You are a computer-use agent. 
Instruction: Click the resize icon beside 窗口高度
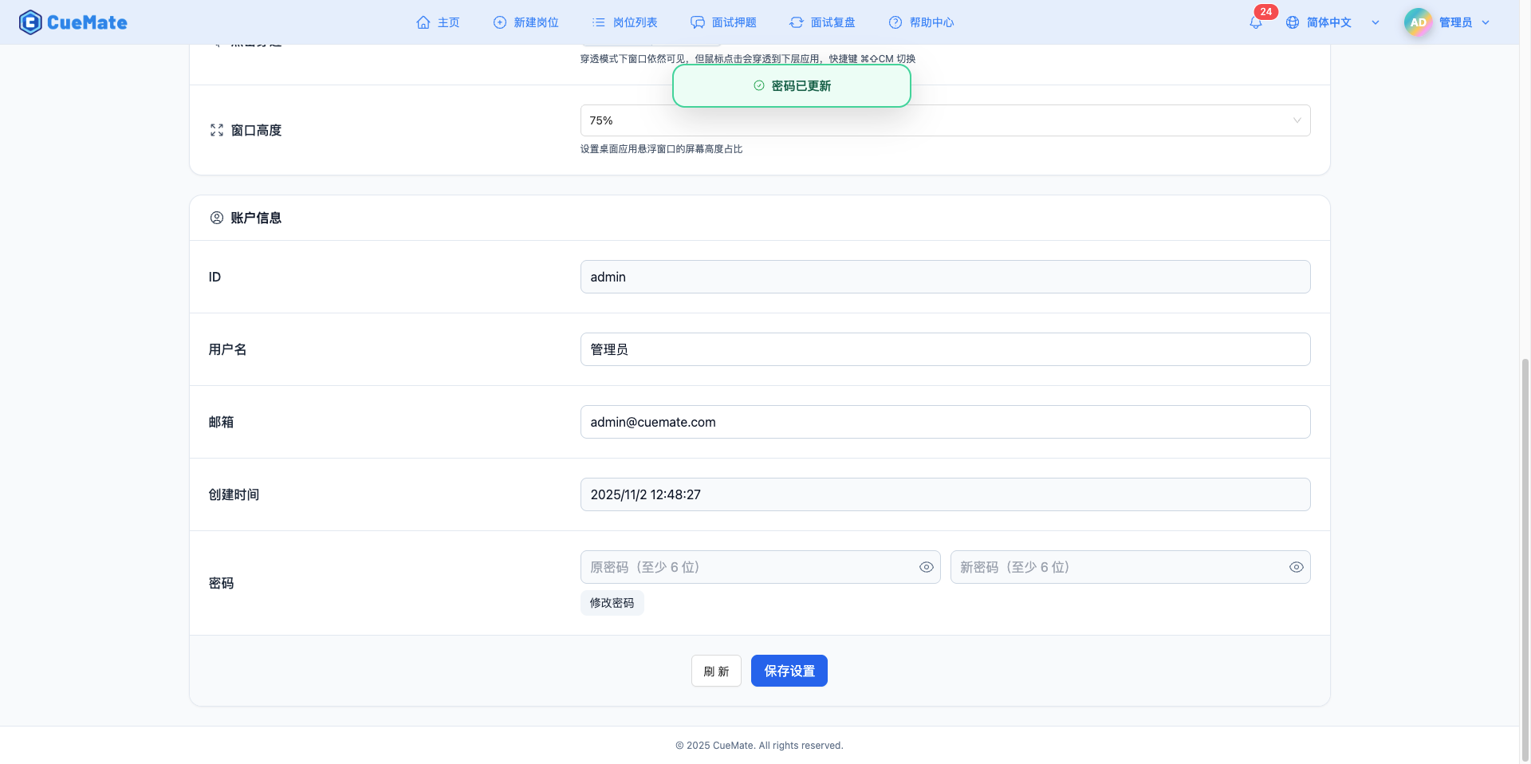[x=216, y=129]
